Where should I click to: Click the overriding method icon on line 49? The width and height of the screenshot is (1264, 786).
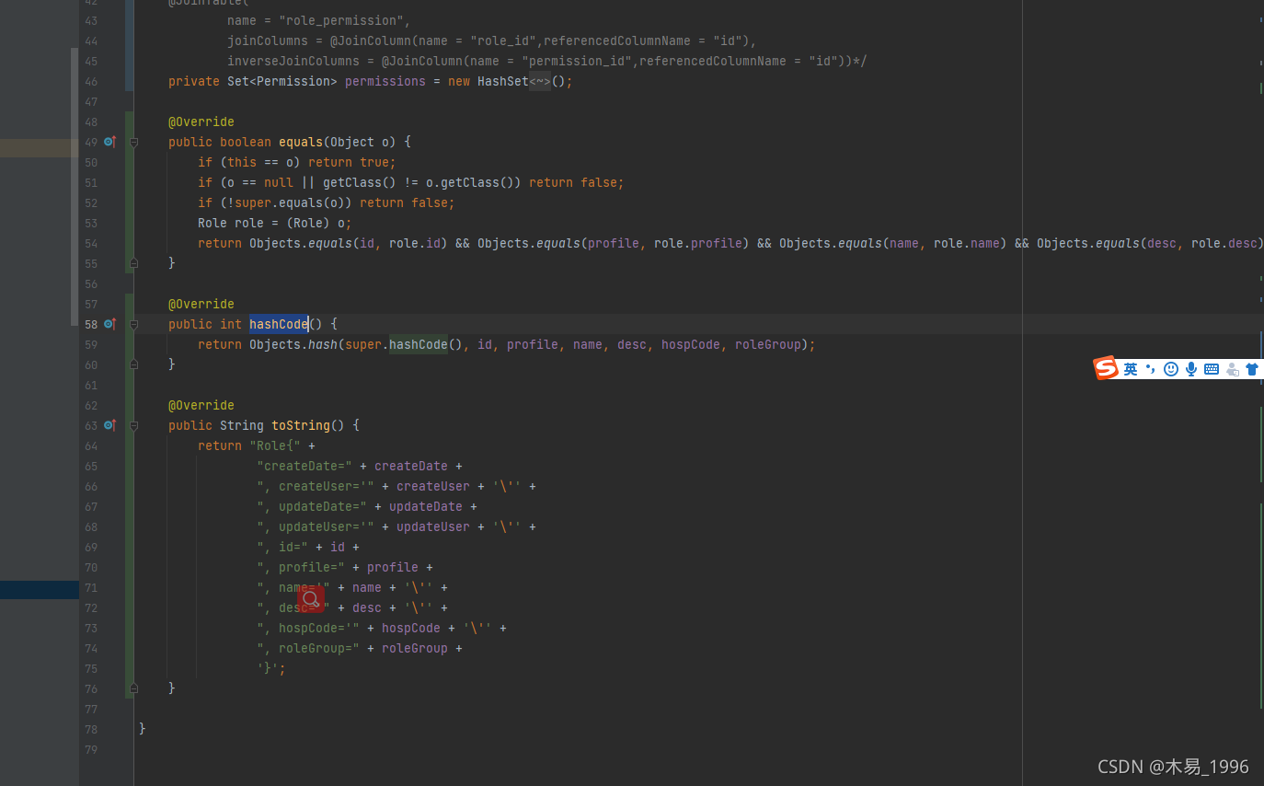(x=109, y=142)
